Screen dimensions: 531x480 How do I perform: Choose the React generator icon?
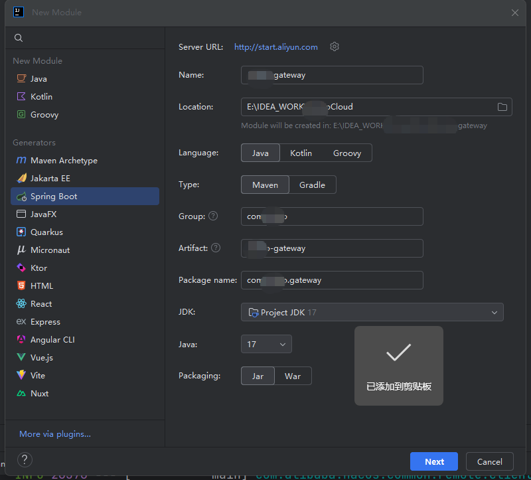point(21,304)
